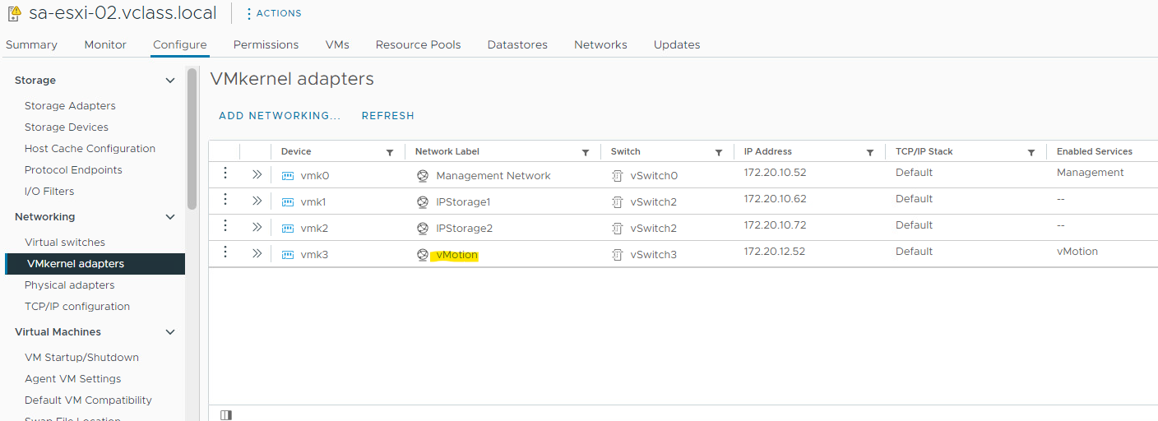This screenshot has width=1158, height=421.
Task: Open VM Startup/Shutdown settings
Action: click(81, 357)
